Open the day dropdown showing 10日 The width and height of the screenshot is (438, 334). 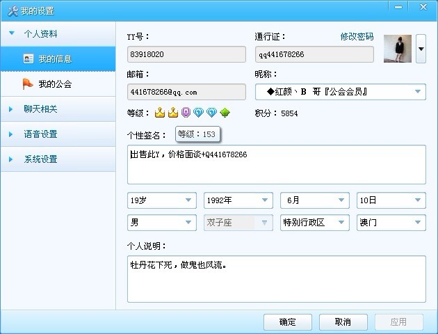(x=391, y=200)
